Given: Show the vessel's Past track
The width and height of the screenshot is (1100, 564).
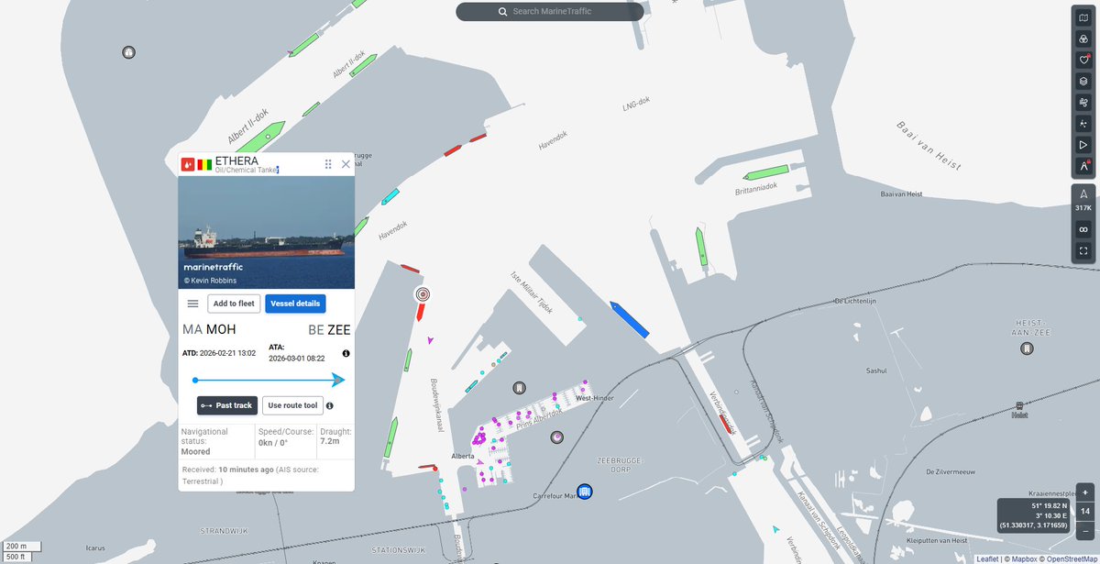Looking at the screenshot, I should point(227,405).
